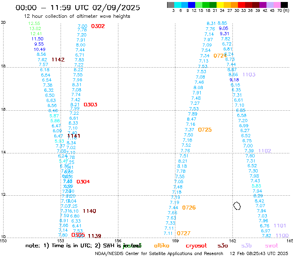Click the cyan wave height '5.93'
This screenshot has height=257, width=293.
tap(59, 141)
